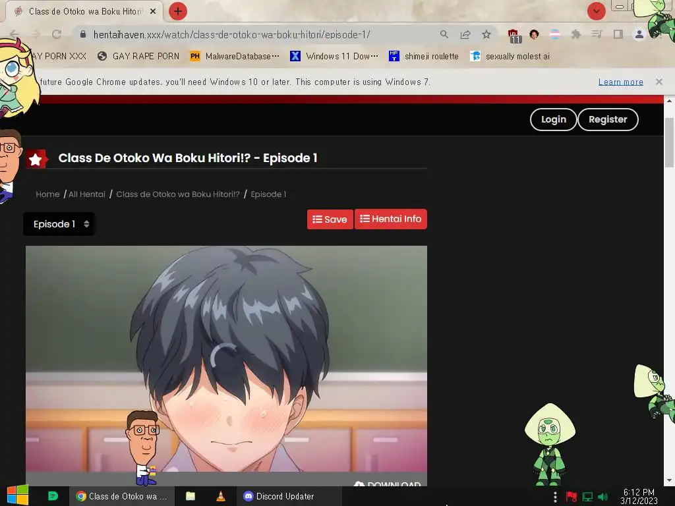This screenshot has height=506, width=675.
Task: Click the Login button
Action: [553, 120]
